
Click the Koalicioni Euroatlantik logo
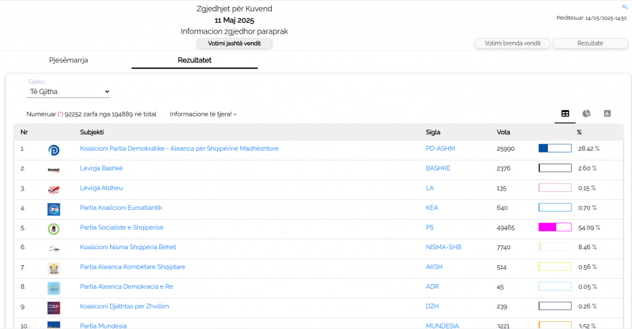tap(54, 209)
